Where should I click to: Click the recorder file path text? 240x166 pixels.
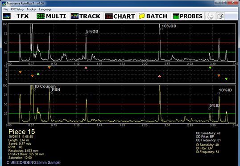tap(33, 162)
